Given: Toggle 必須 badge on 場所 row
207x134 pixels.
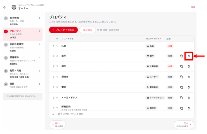Looking at the screenshot, I should 170,66.
